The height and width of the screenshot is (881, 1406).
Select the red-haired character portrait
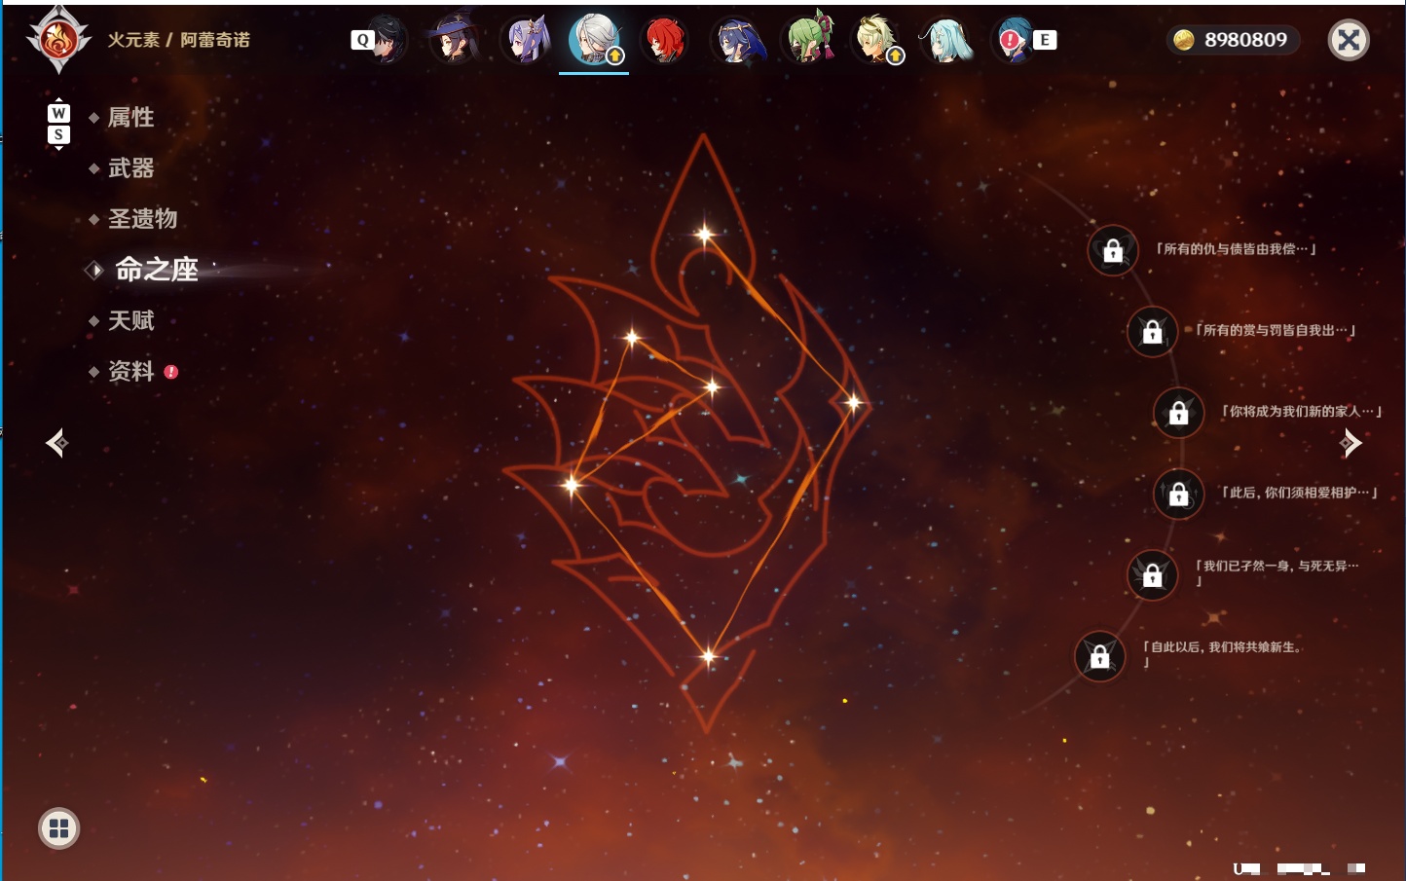pos(665,40)
